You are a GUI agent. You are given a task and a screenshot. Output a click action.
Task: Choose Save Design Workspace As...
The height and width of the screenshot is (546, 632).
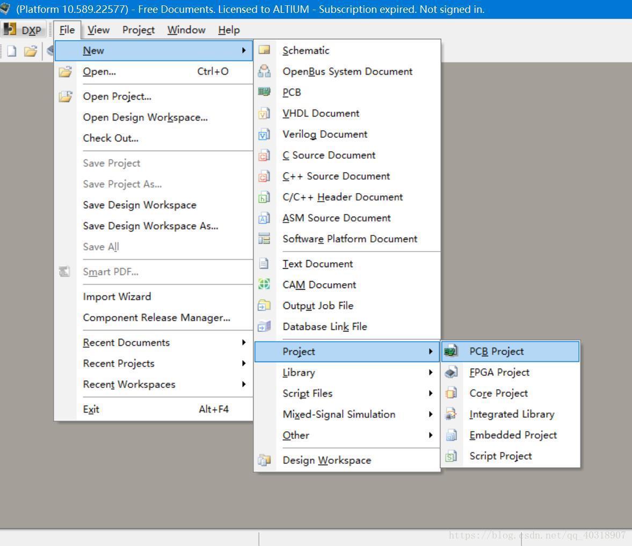pyautogui.click(x=154, y=226)
